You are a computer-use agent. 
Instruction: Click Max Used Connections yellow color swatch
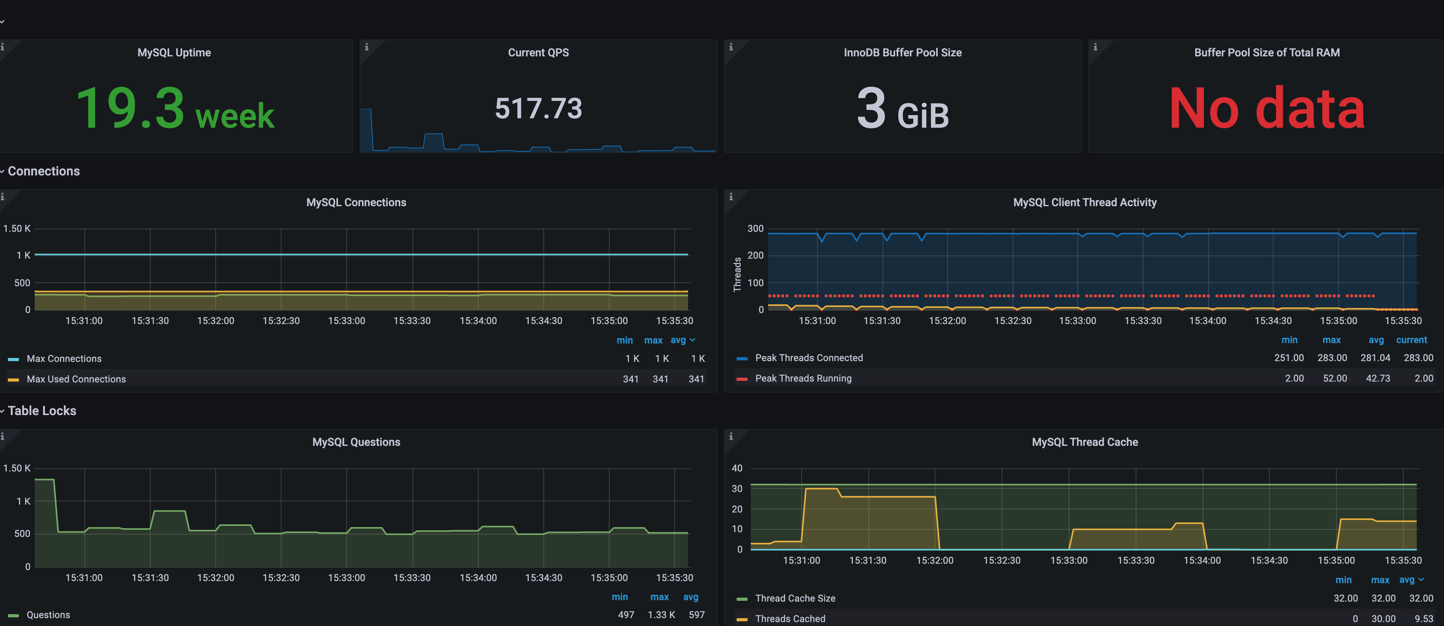(x=13, y=380)
